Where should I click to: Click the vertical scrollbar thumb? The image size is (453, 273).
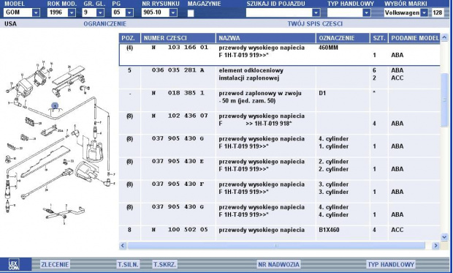click(444, 100)
